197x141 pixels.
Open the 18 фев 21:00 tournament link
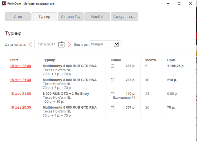click(x=21, y=94)
